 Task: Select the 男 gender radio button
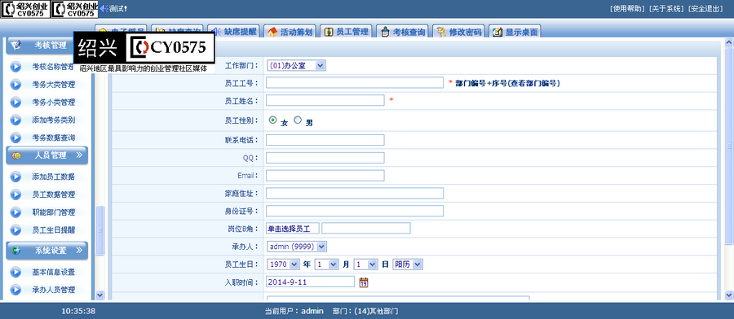[297, 120]
